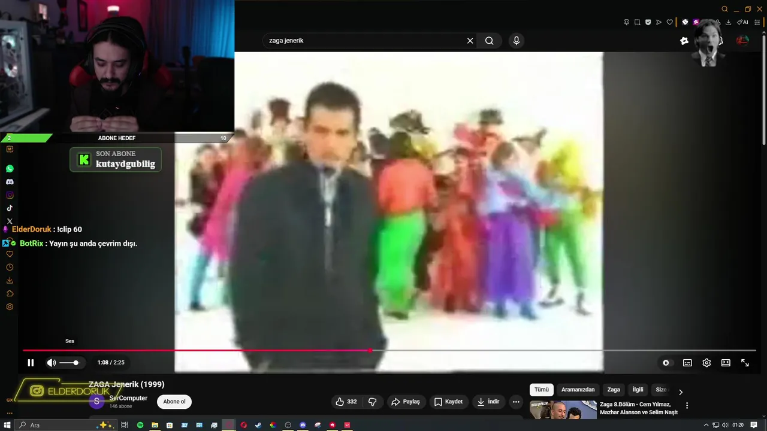Click the YouTube search magnifier button
The image size is (767, 431).
[490, 41]
